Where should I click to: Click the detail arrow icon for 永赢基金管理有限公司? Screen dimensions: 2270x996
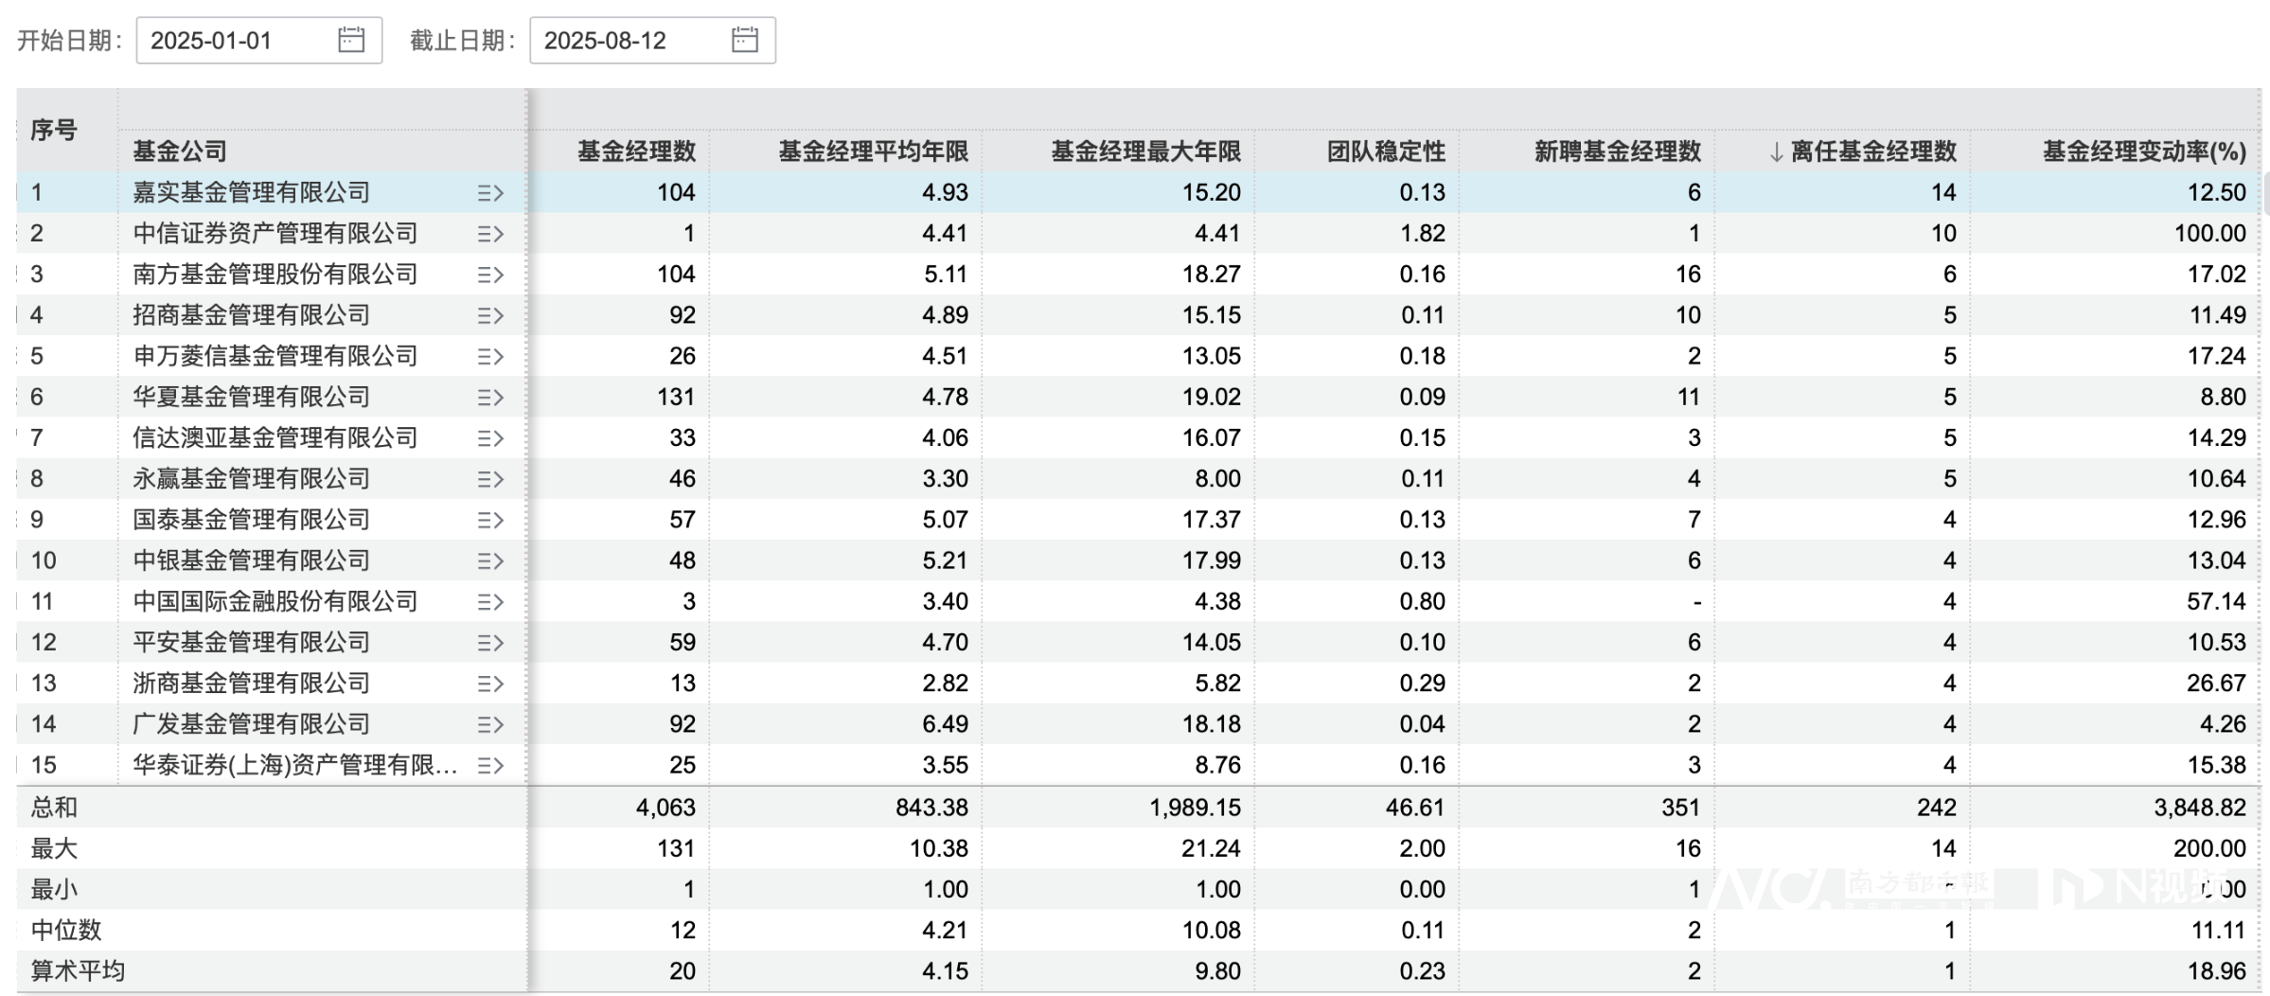[489, 479]
